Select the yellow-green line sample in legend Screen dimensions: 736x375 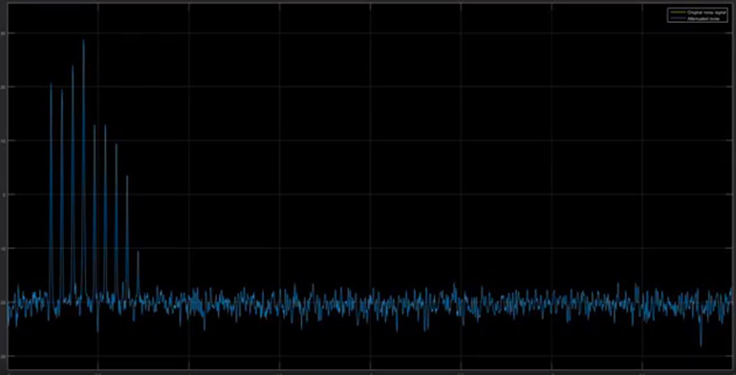click(x=679, y=12)
